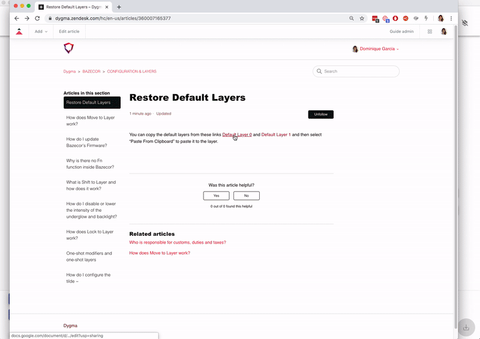Expand the Dominique Garcia user menu

[x=376, y=49]
